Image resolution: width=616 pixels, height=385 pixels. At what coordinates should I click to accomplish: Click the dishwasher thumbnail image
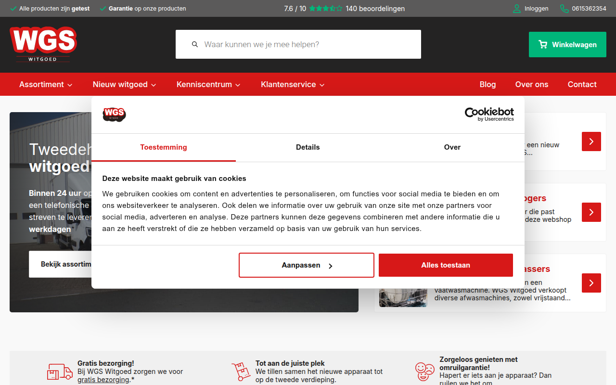click(403, 297)
